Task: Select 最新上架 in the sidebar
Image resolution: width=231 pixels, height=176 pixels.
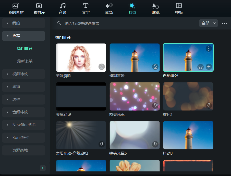Action: point(25,61)
